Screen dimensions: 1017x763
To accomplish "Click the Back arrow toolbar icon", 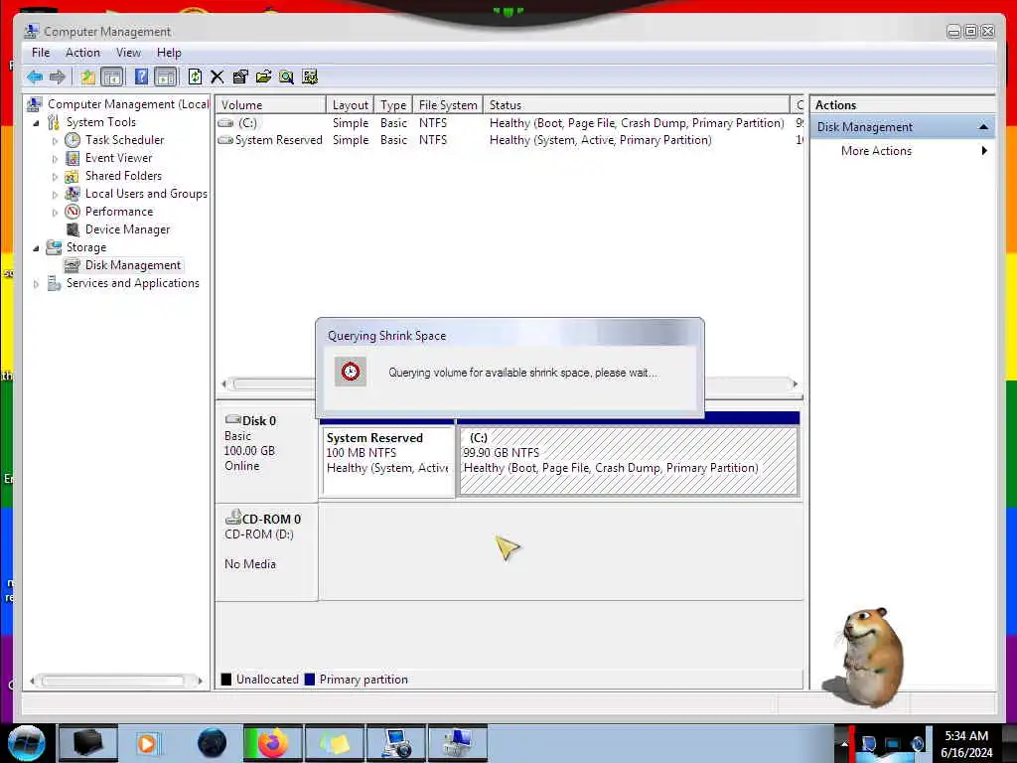I will coord(35,77).
